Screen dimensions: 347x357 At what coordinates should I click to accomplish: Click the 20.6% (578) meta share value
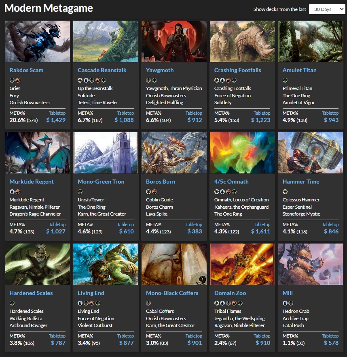coord(23,120)
